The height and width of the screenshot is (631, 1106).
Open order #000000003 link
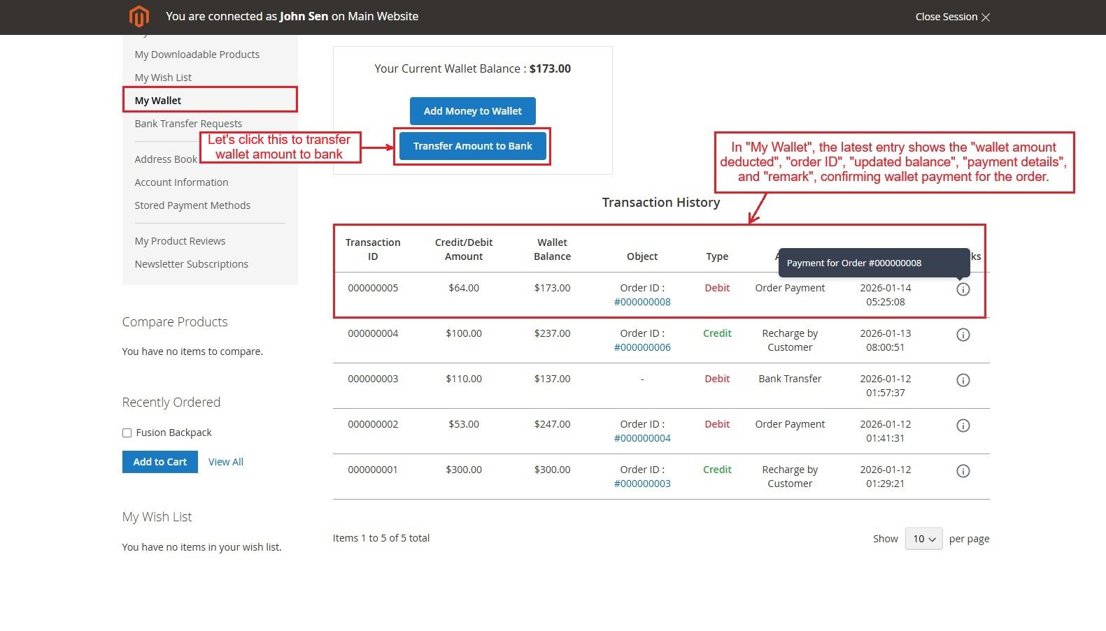(642, 484)
